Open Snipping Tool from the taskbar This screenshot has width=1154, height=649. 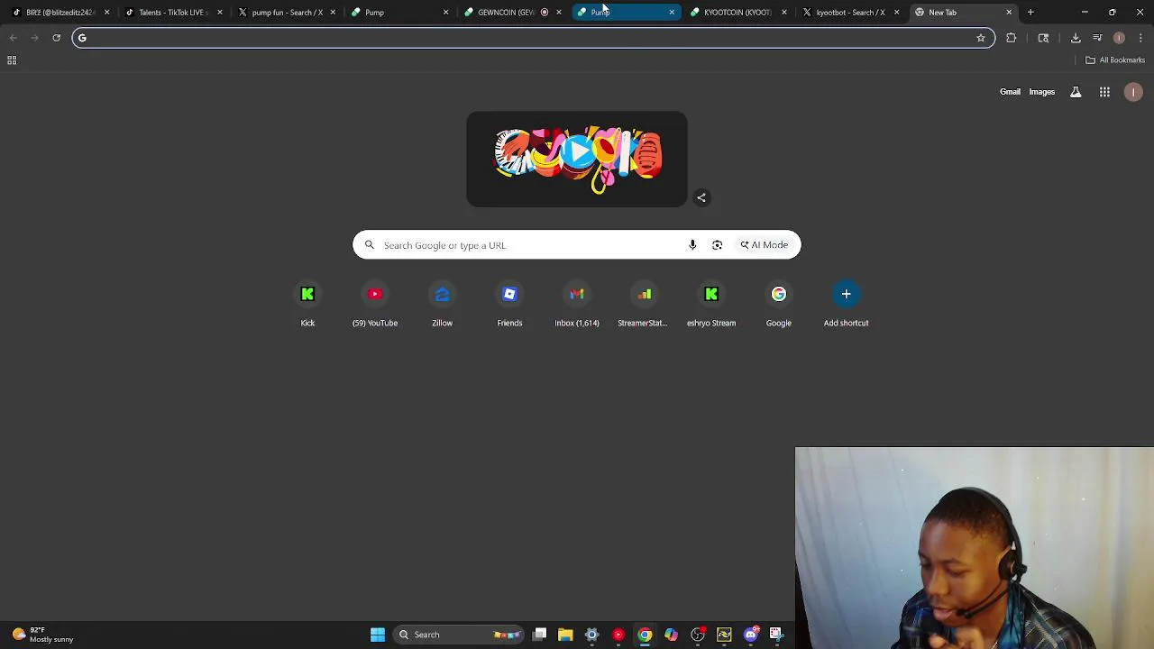[777, 635]
